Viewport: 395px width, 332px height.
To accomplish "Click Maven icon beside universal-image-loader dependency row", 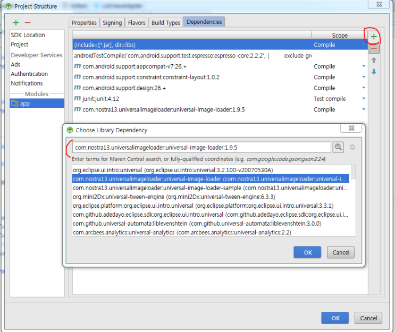I will click(x=77, y=109).
